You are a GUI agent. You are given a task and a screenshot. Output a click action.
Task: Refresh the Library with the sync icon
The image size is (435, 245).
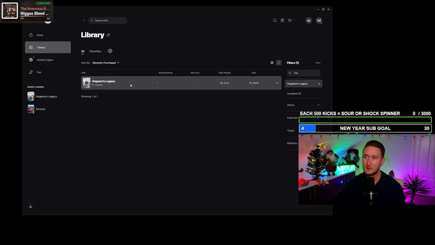point(108,35)
